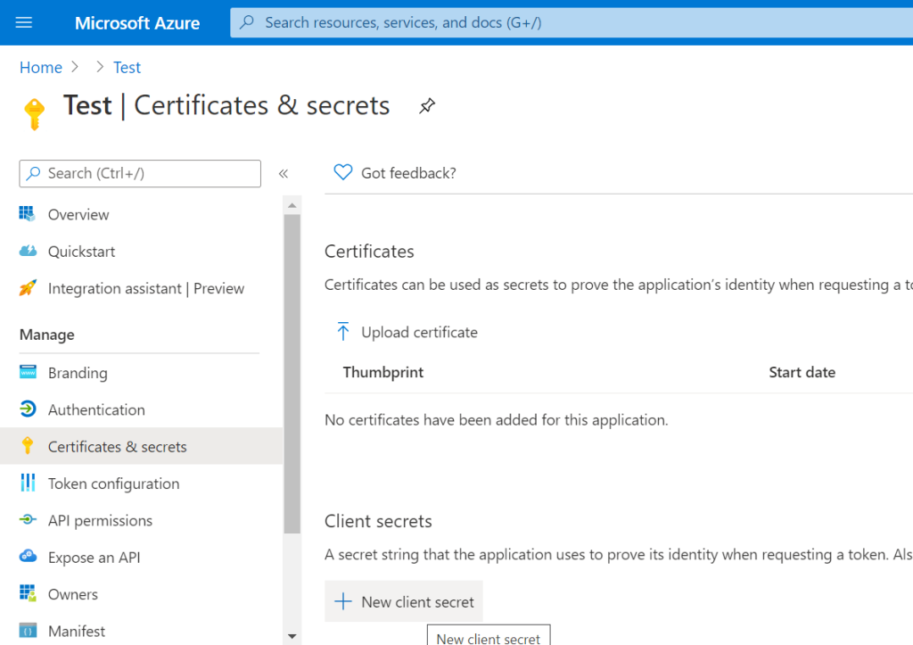Click the Home breadcrumb link
The height and width of the screenshot is (645, 913).
(x=41, y=67)
